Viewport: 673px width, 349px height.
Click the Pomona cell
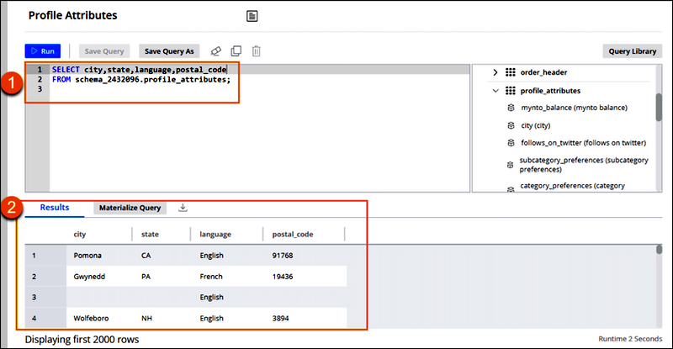87,256
